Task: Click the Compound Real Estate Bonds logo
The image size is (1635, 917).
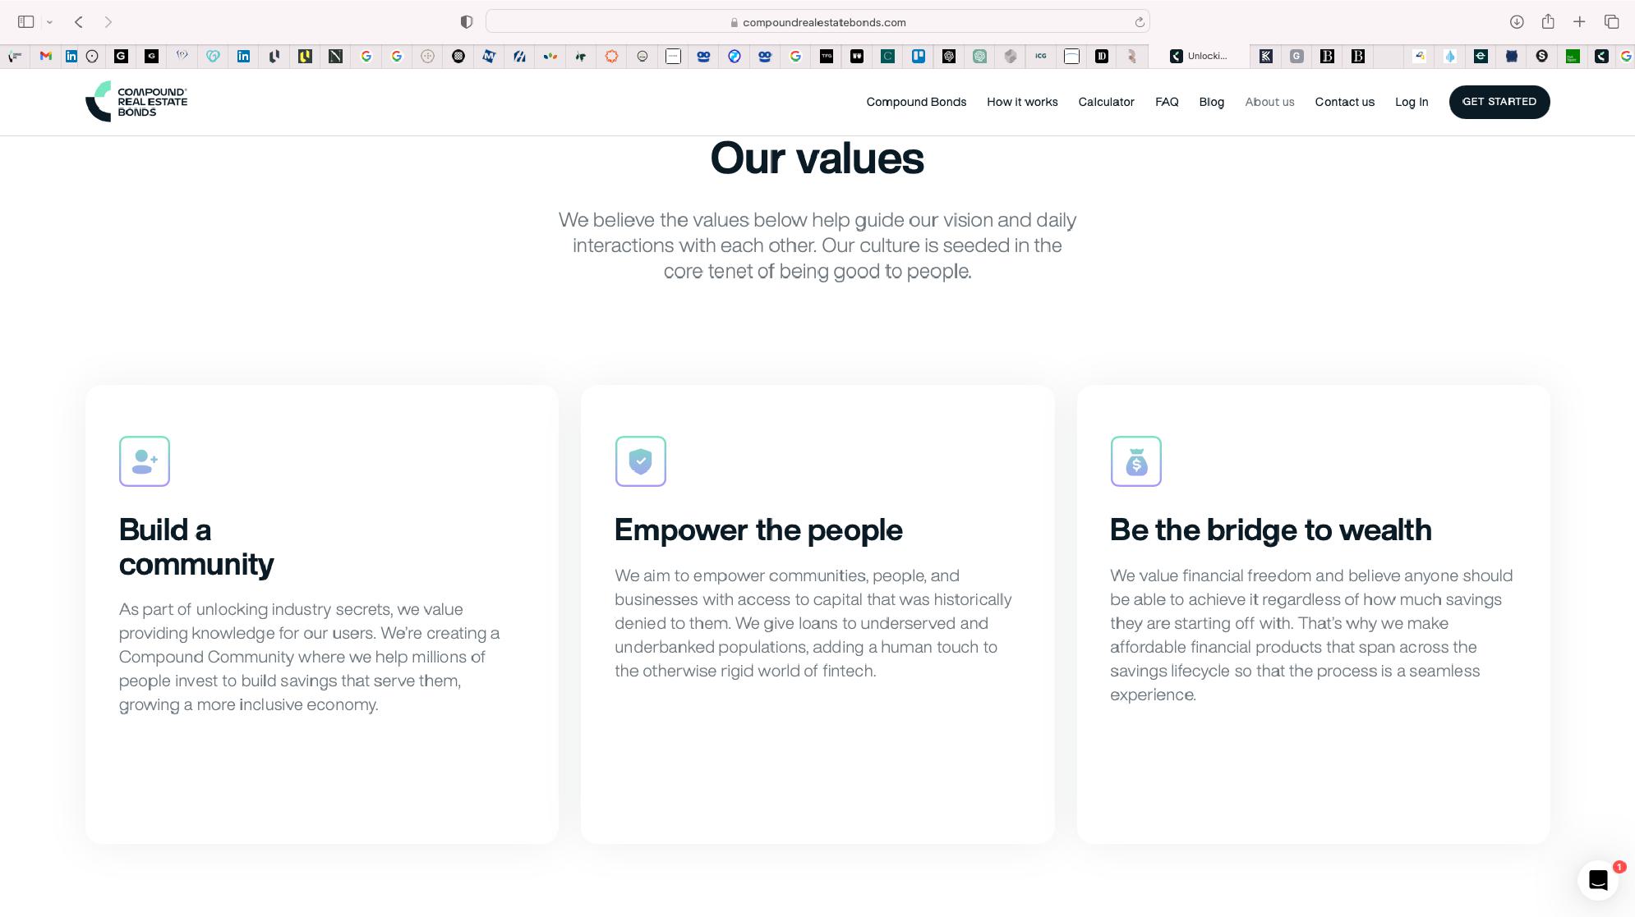Action: tap(136, 102)
